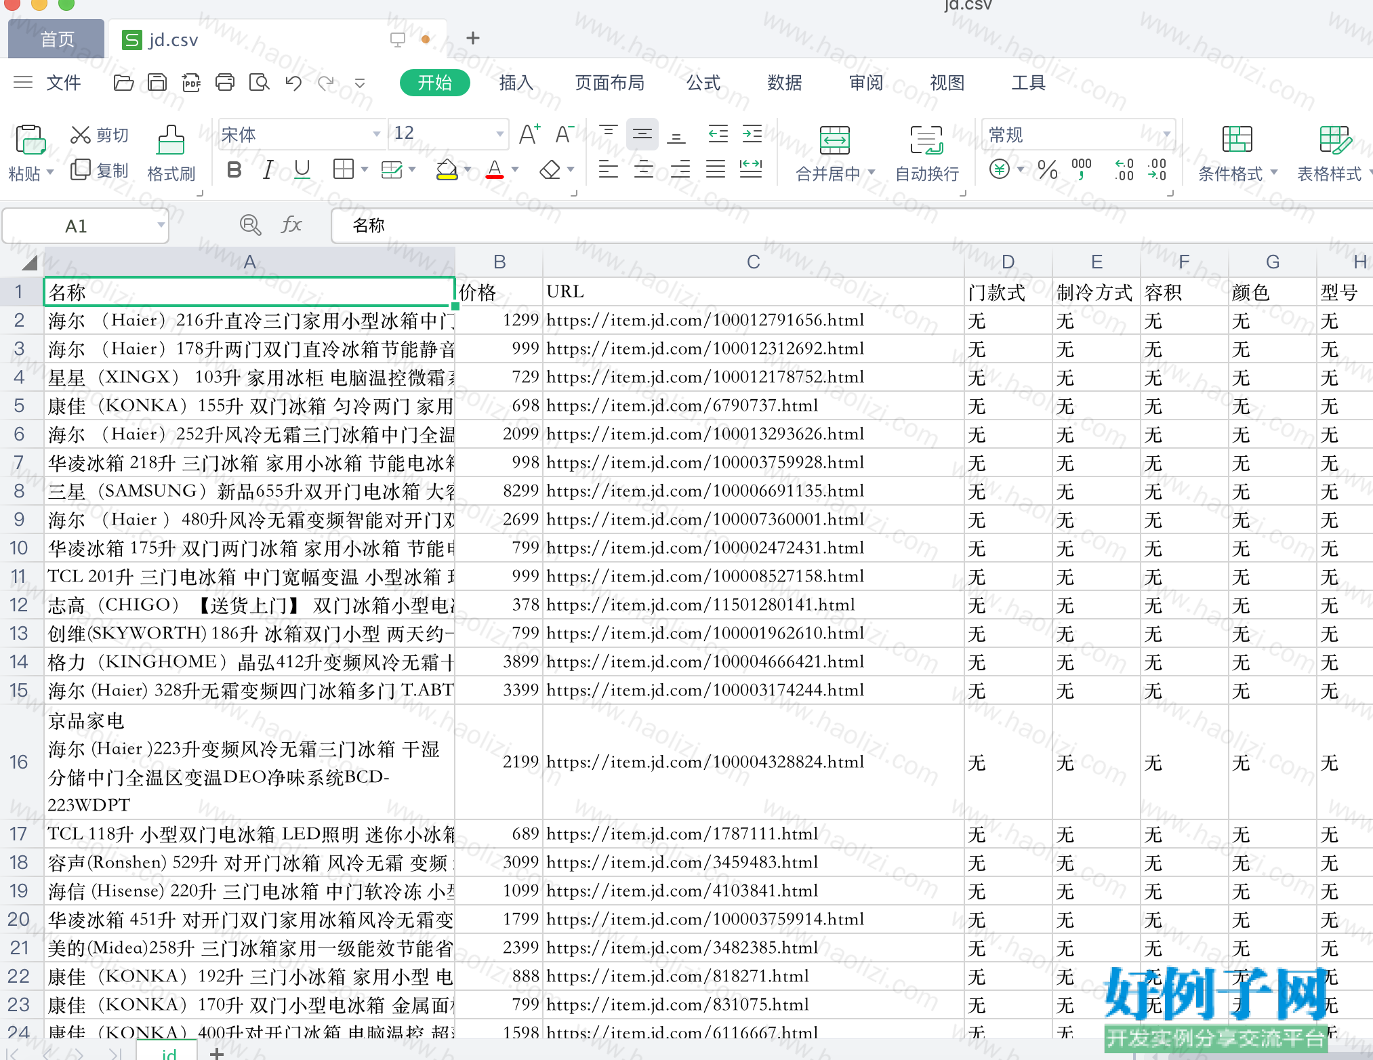Select row 16 header
Viewport: 1373px width, 1060px height.
click(x=19, y=762)
